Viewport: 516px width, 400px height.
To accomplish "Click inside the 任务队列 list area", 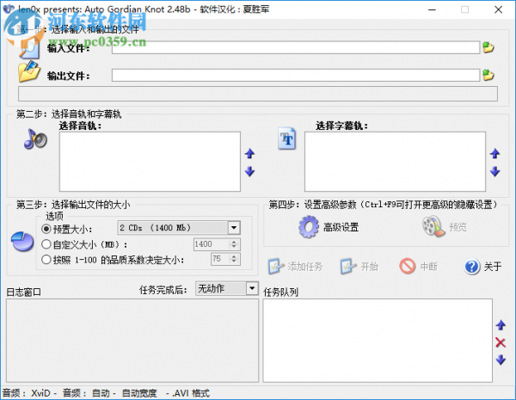I will click(378, 341).
